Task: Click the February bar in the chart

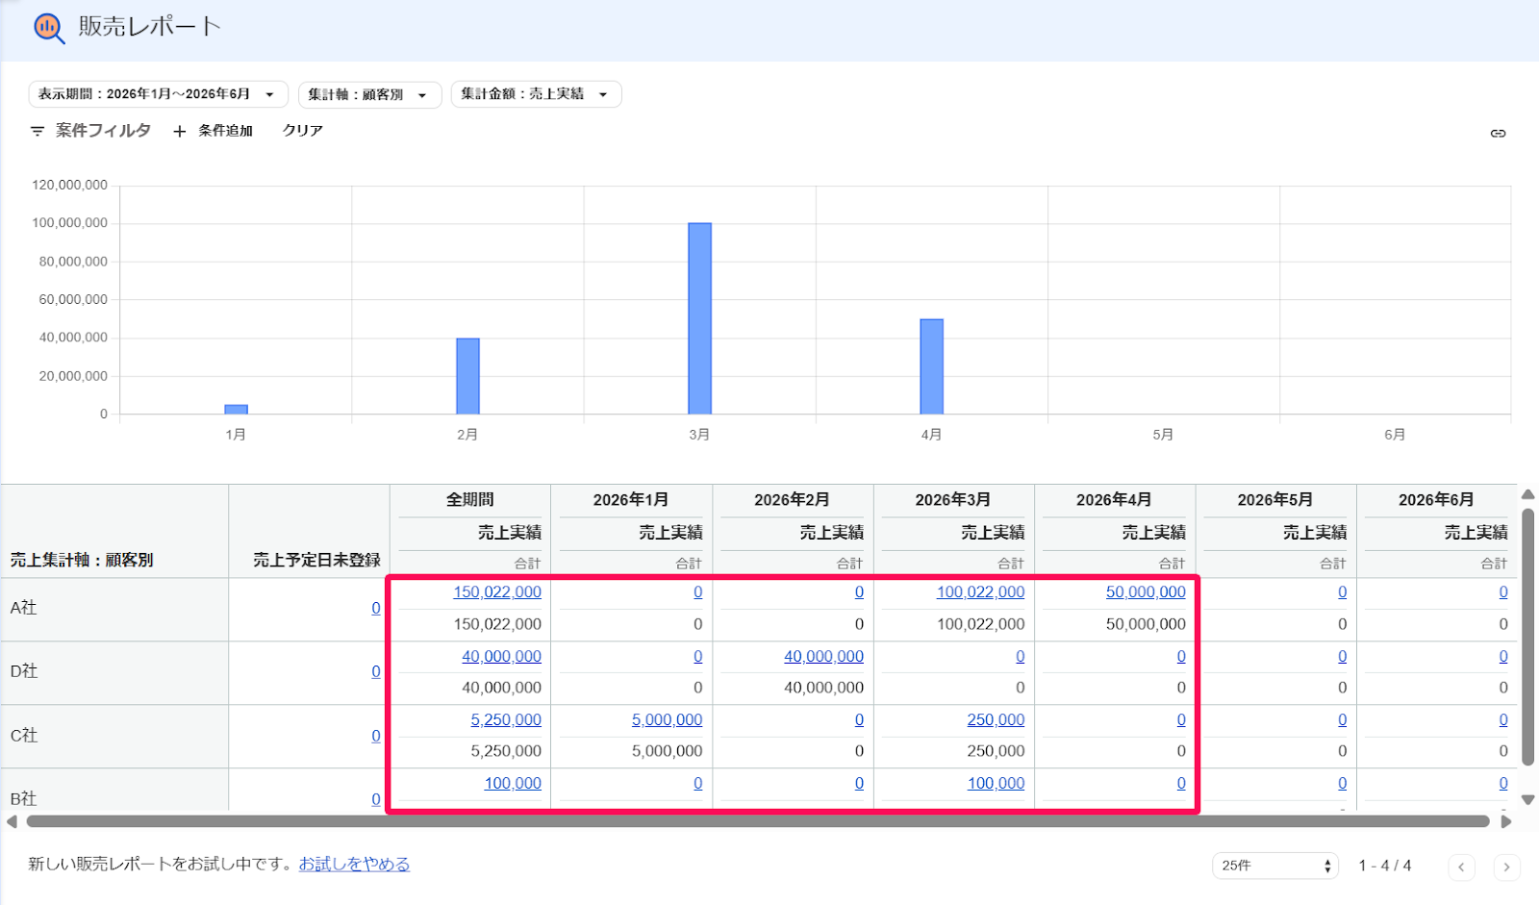Action: [467, 376]
